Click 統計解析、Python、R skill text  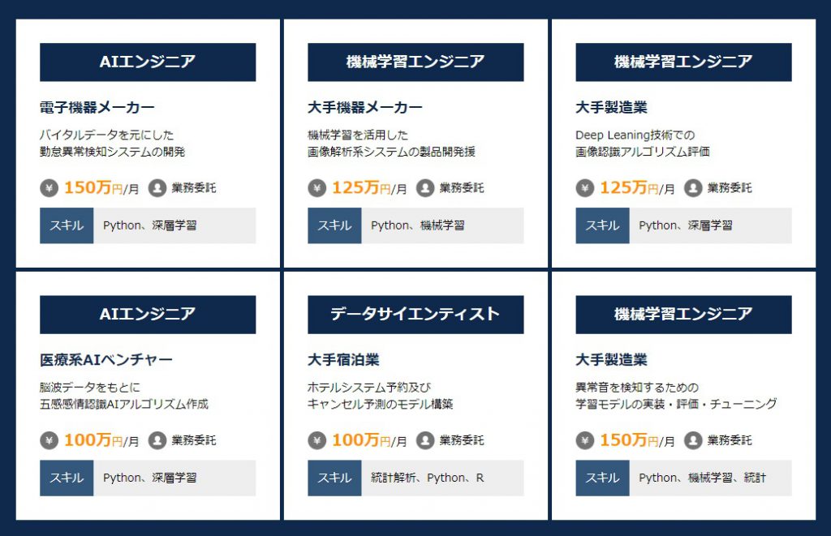click(427, 478)
